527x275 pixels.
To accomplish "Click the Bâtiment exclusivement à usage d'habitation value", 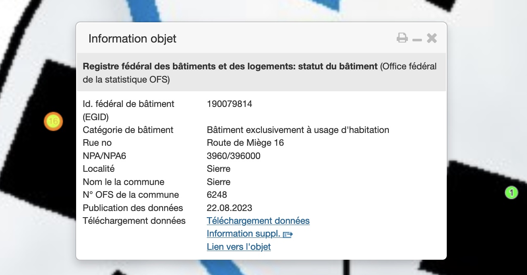I will point(298,130).
